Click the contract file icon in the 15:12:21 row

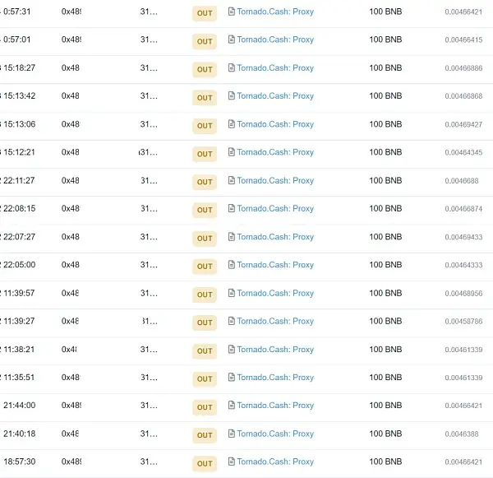tap(231, 152)
